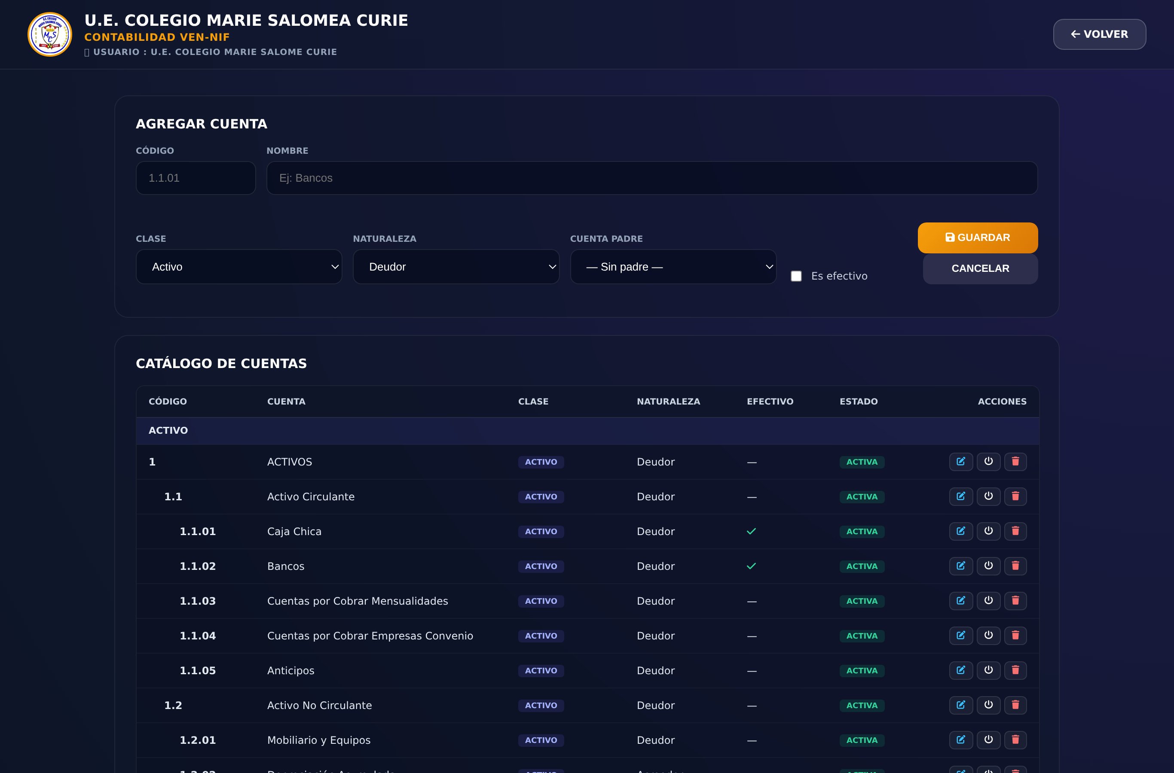Edit Cuentas por Cobrar Mensualidades

point(961,601)
